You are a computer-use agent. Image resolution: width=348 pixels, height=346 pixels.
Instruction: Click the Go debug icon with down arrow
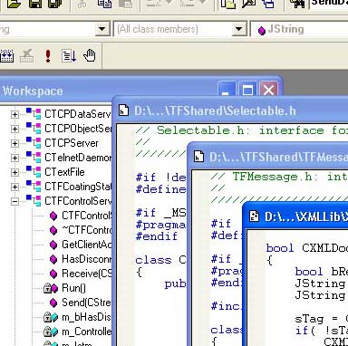[x=69, y=56]
